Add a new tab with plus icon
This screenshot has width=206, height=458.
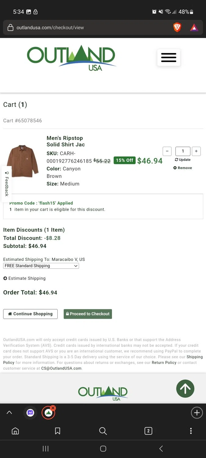click(x=197, y=413)
